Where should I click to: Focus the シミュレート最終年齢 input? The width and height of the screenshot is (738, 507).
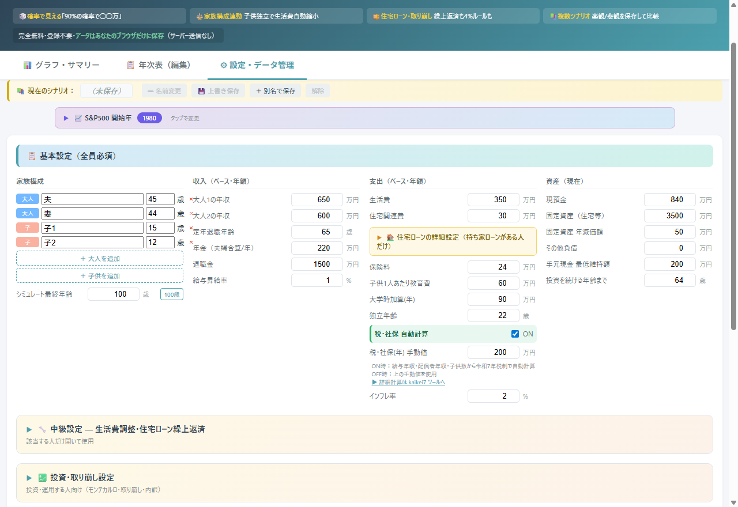coord(114,294)
